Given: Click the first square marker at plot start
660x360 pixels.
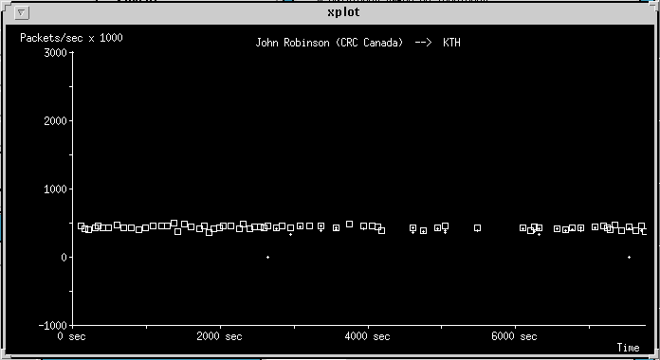Looking at the screenshot, I should [81, 225].
